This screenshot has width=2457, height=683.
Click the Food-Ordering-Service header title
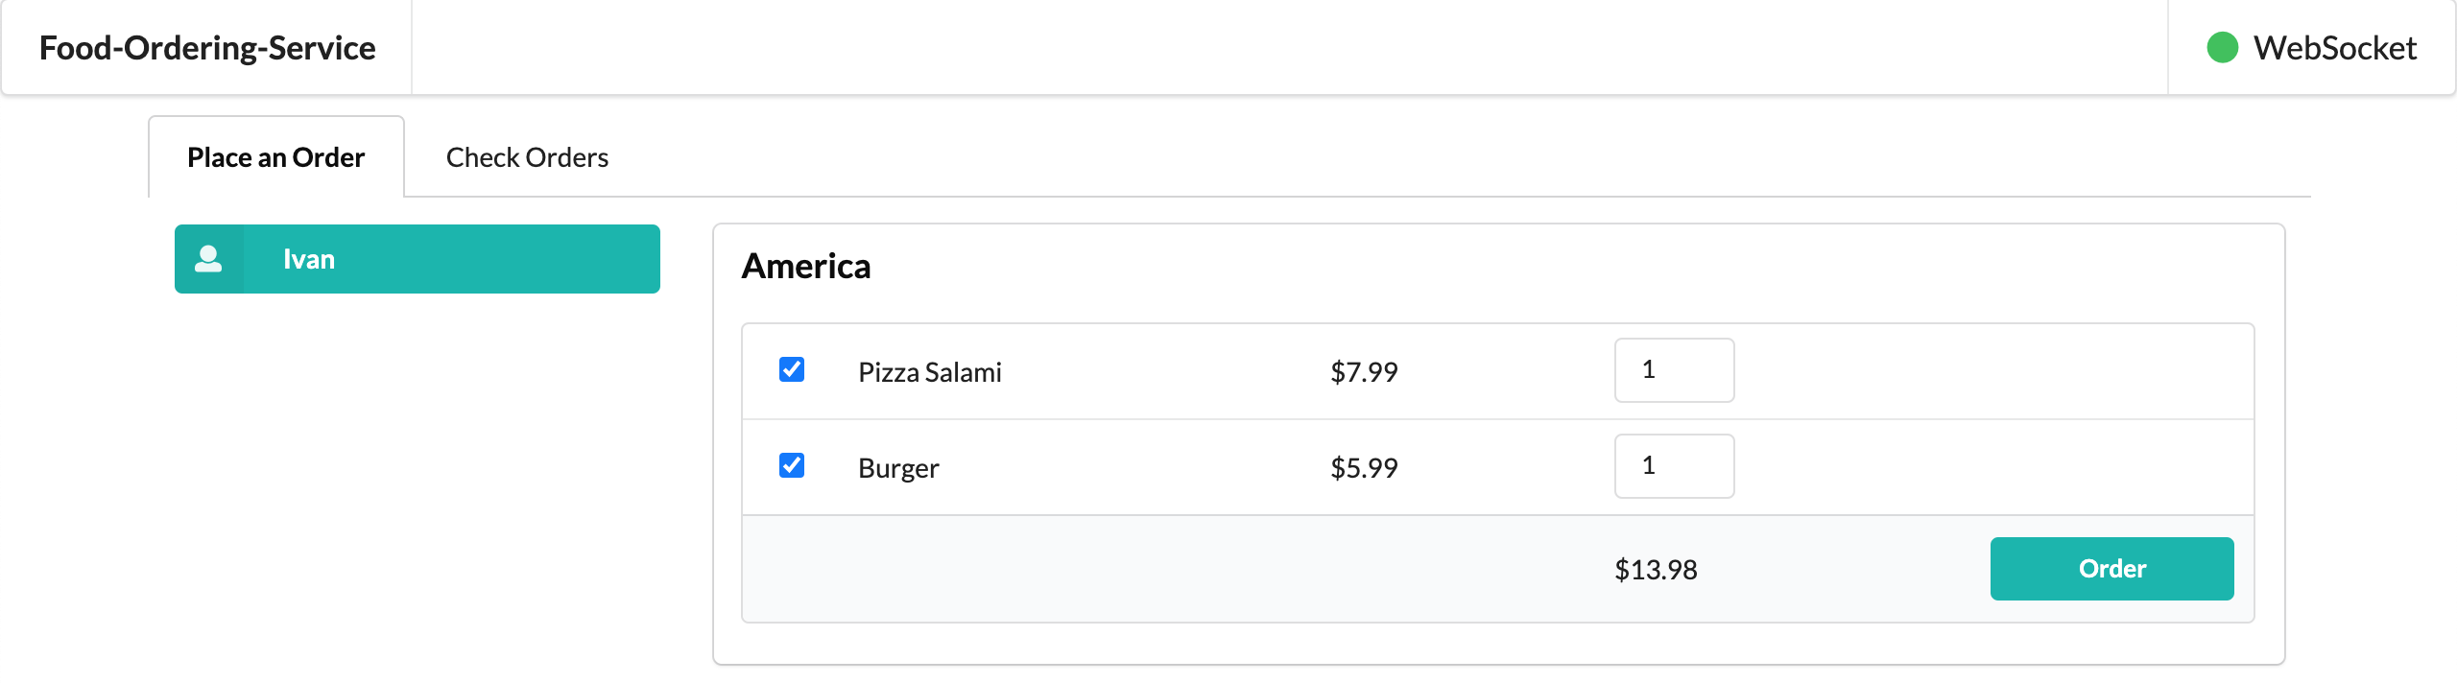coord(207,48)
